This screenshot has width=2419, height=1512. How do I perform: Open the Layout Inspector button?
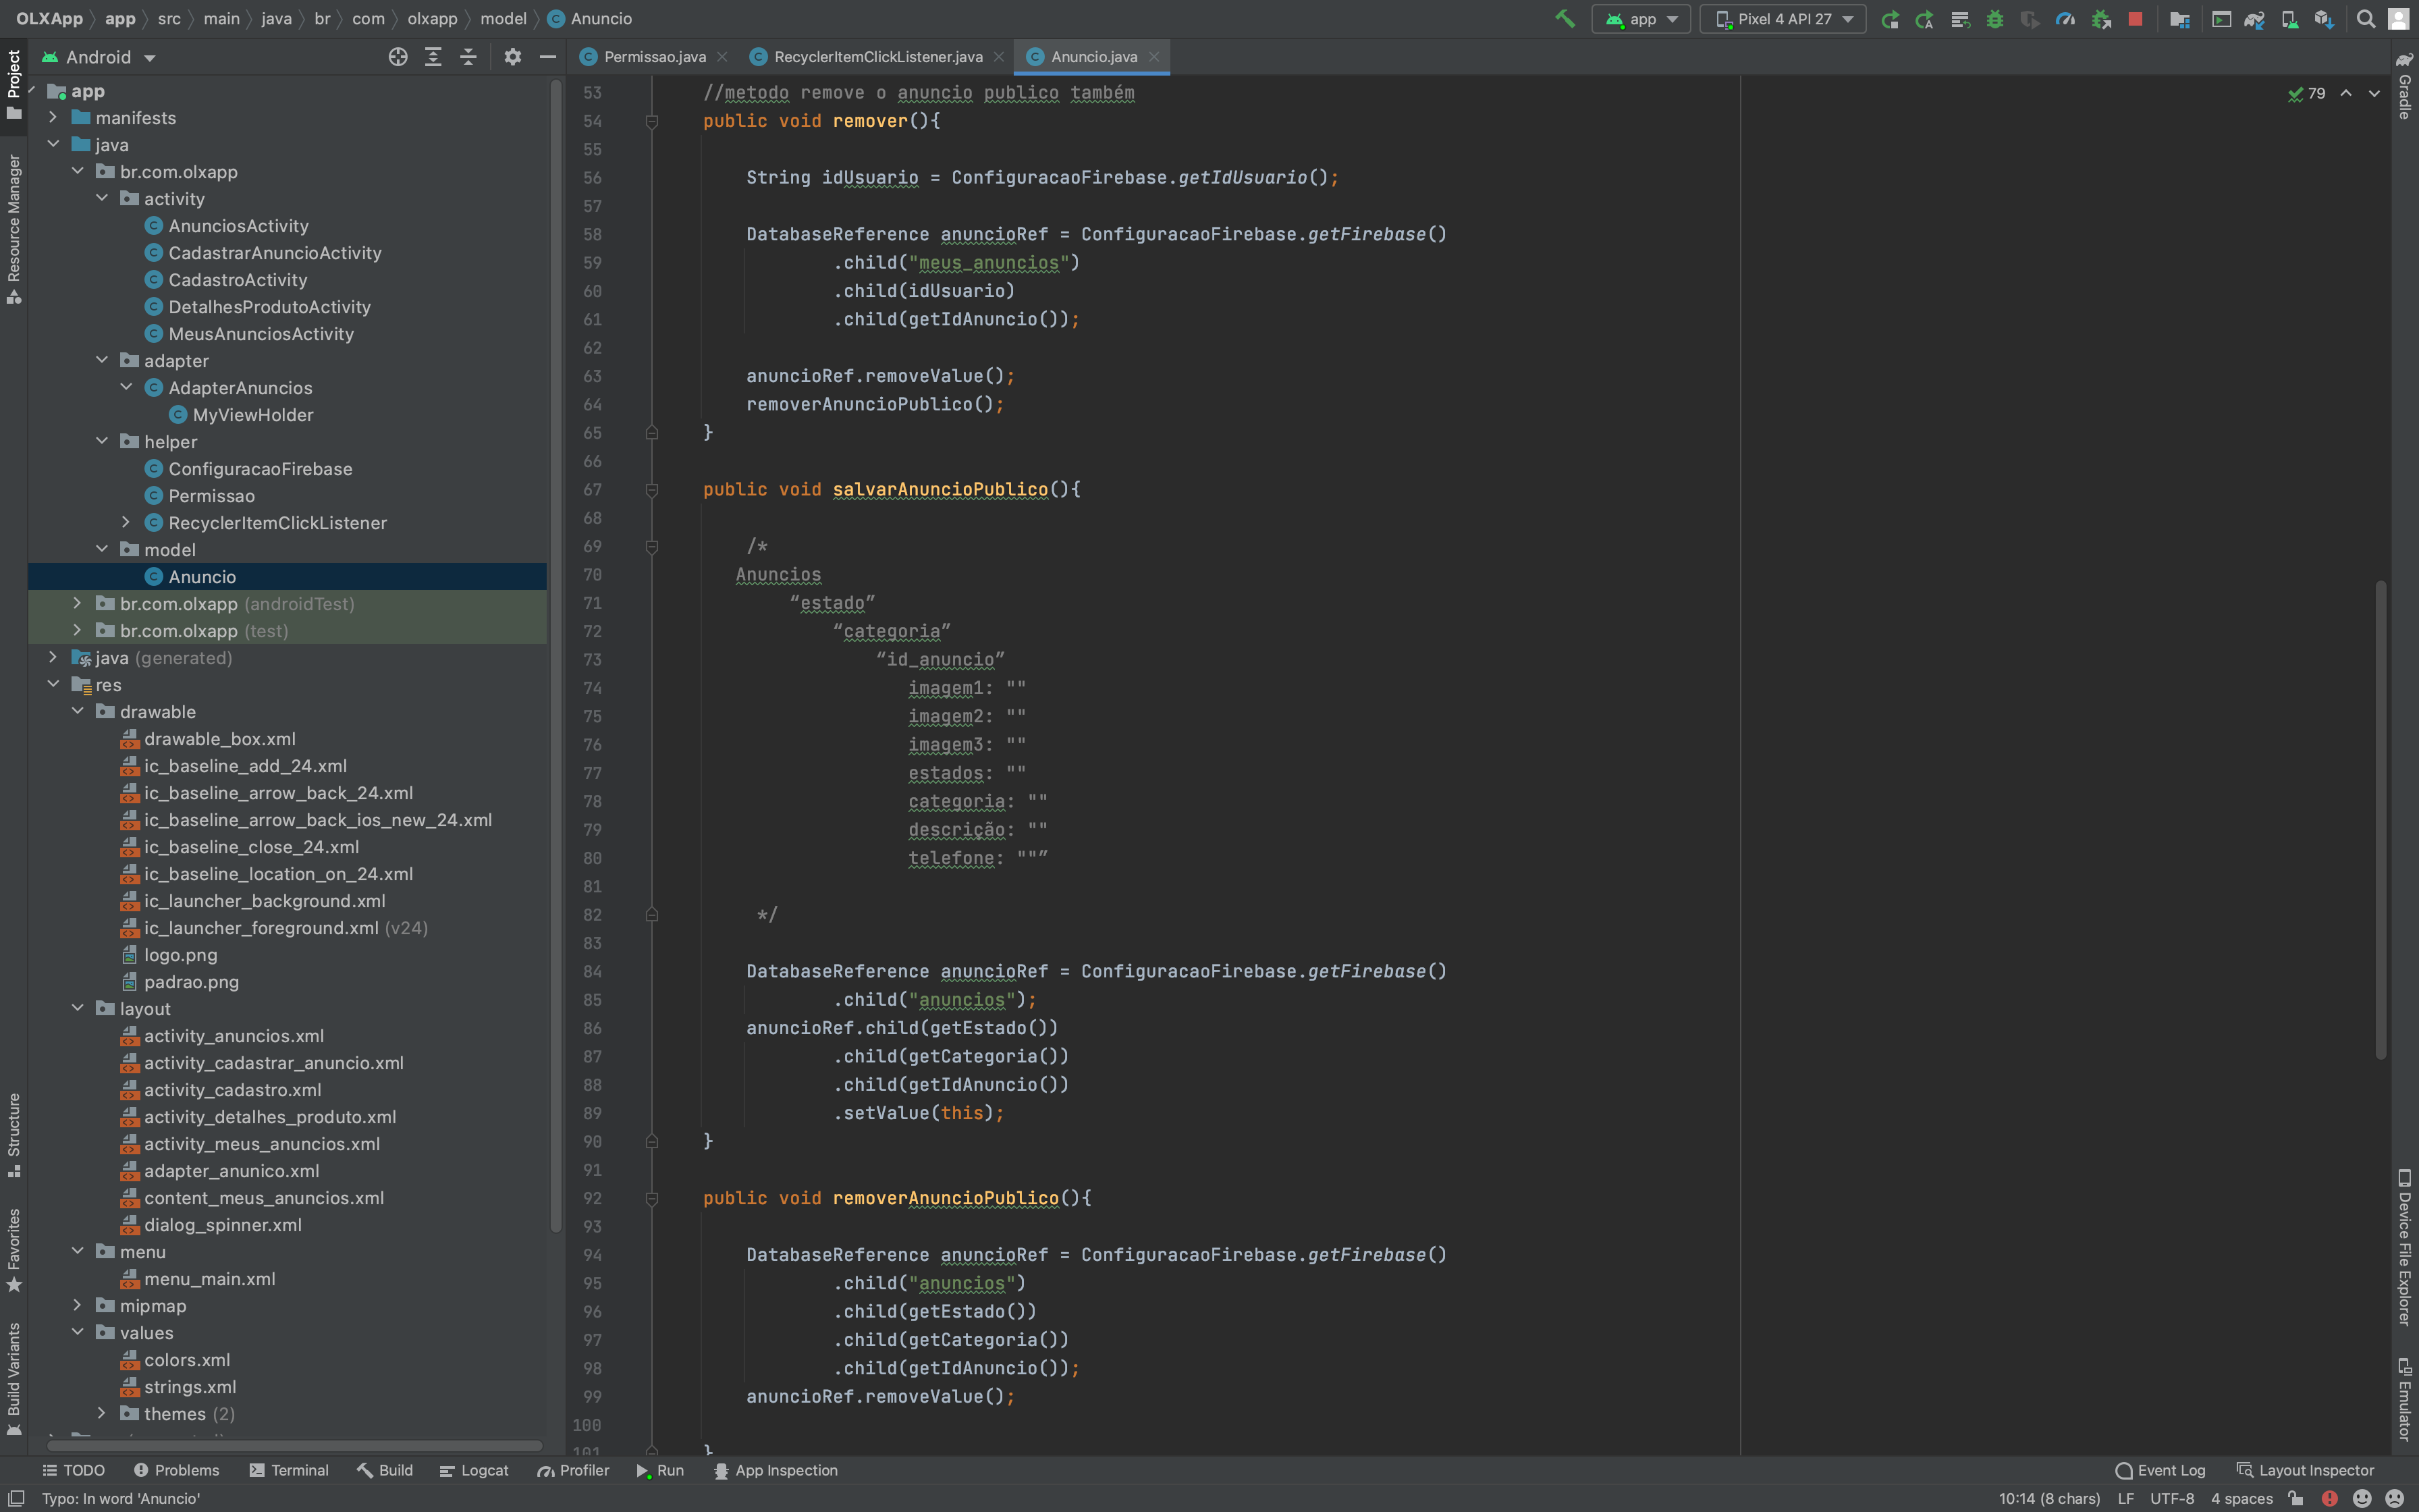[x=2305, y=1470]
